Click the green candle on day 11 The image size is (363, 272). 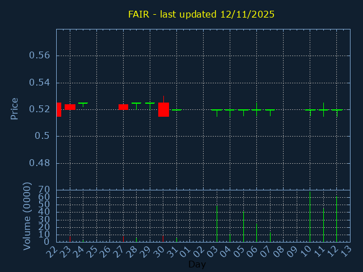(x=323, y=109)
